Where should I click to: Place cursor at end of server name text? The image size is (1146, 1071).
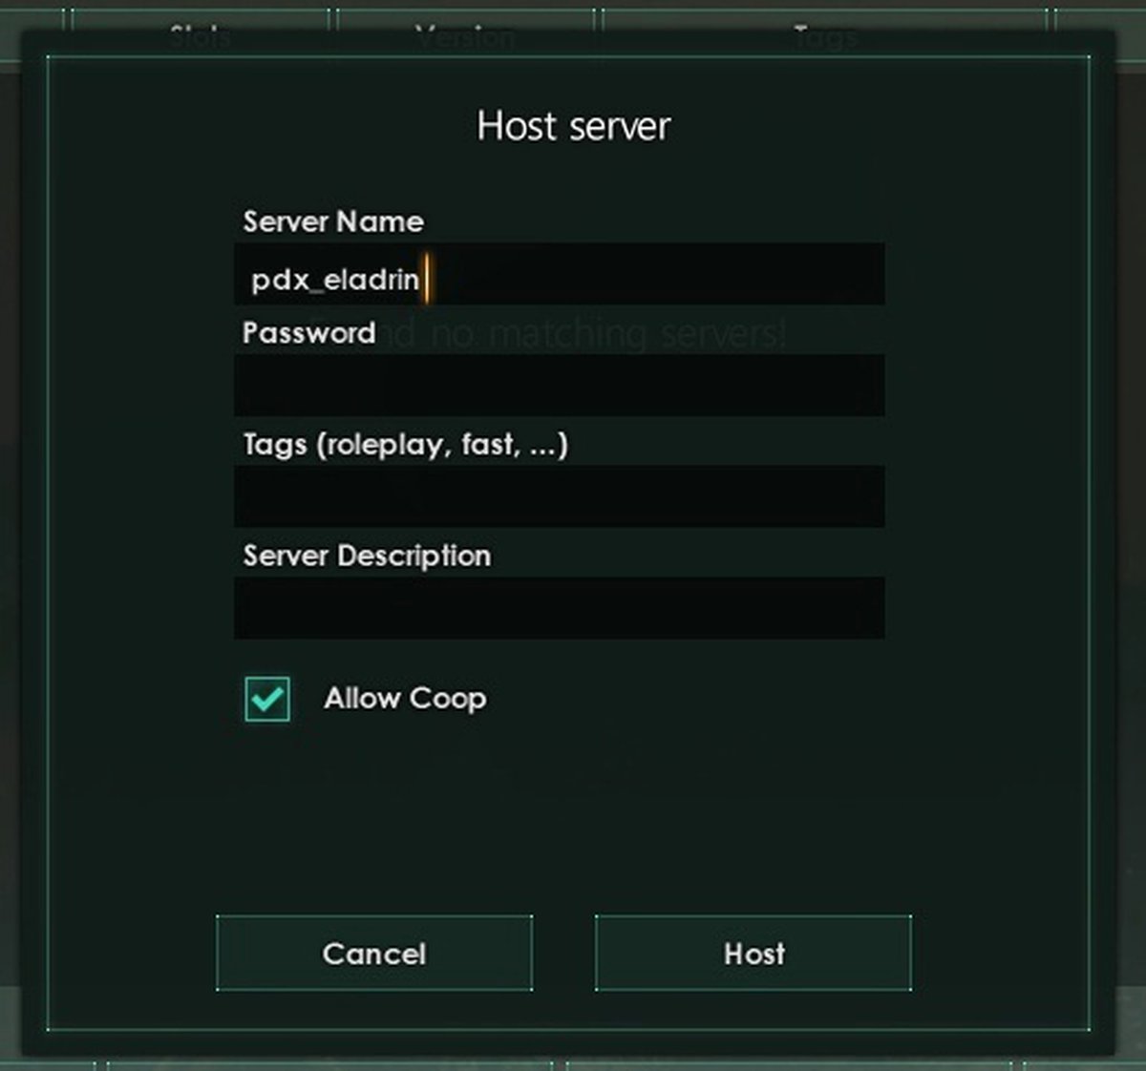425,280
